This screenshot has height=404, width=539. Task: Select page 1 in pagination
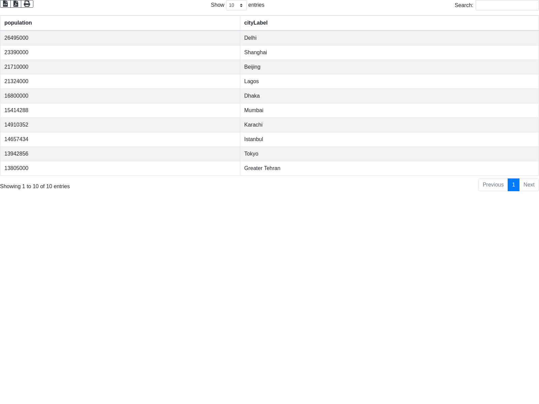coord(513,185)
